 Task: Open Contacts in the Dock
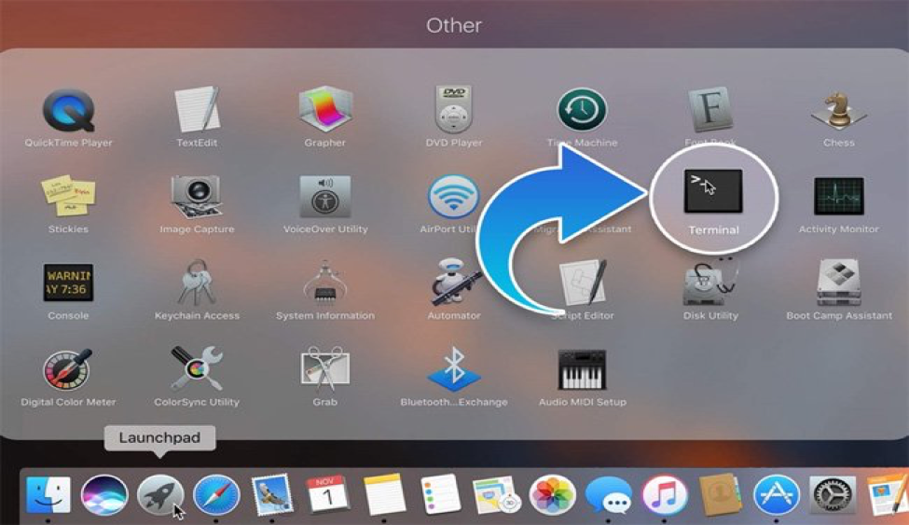[720, 495]
